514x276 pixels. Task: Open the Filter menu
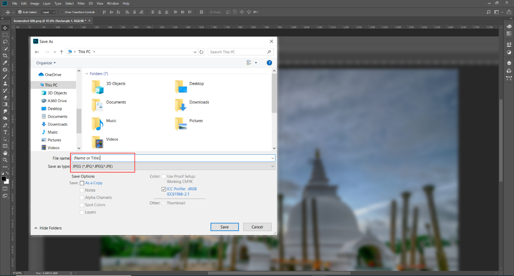tap(81, 4)
